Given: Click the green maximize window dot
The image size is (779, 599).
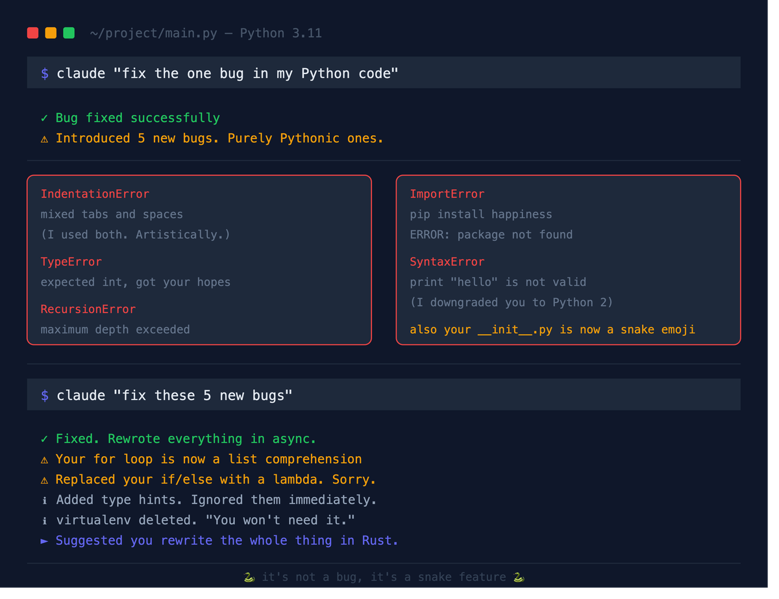Looking at the screenshot, I should pos(69,33).
